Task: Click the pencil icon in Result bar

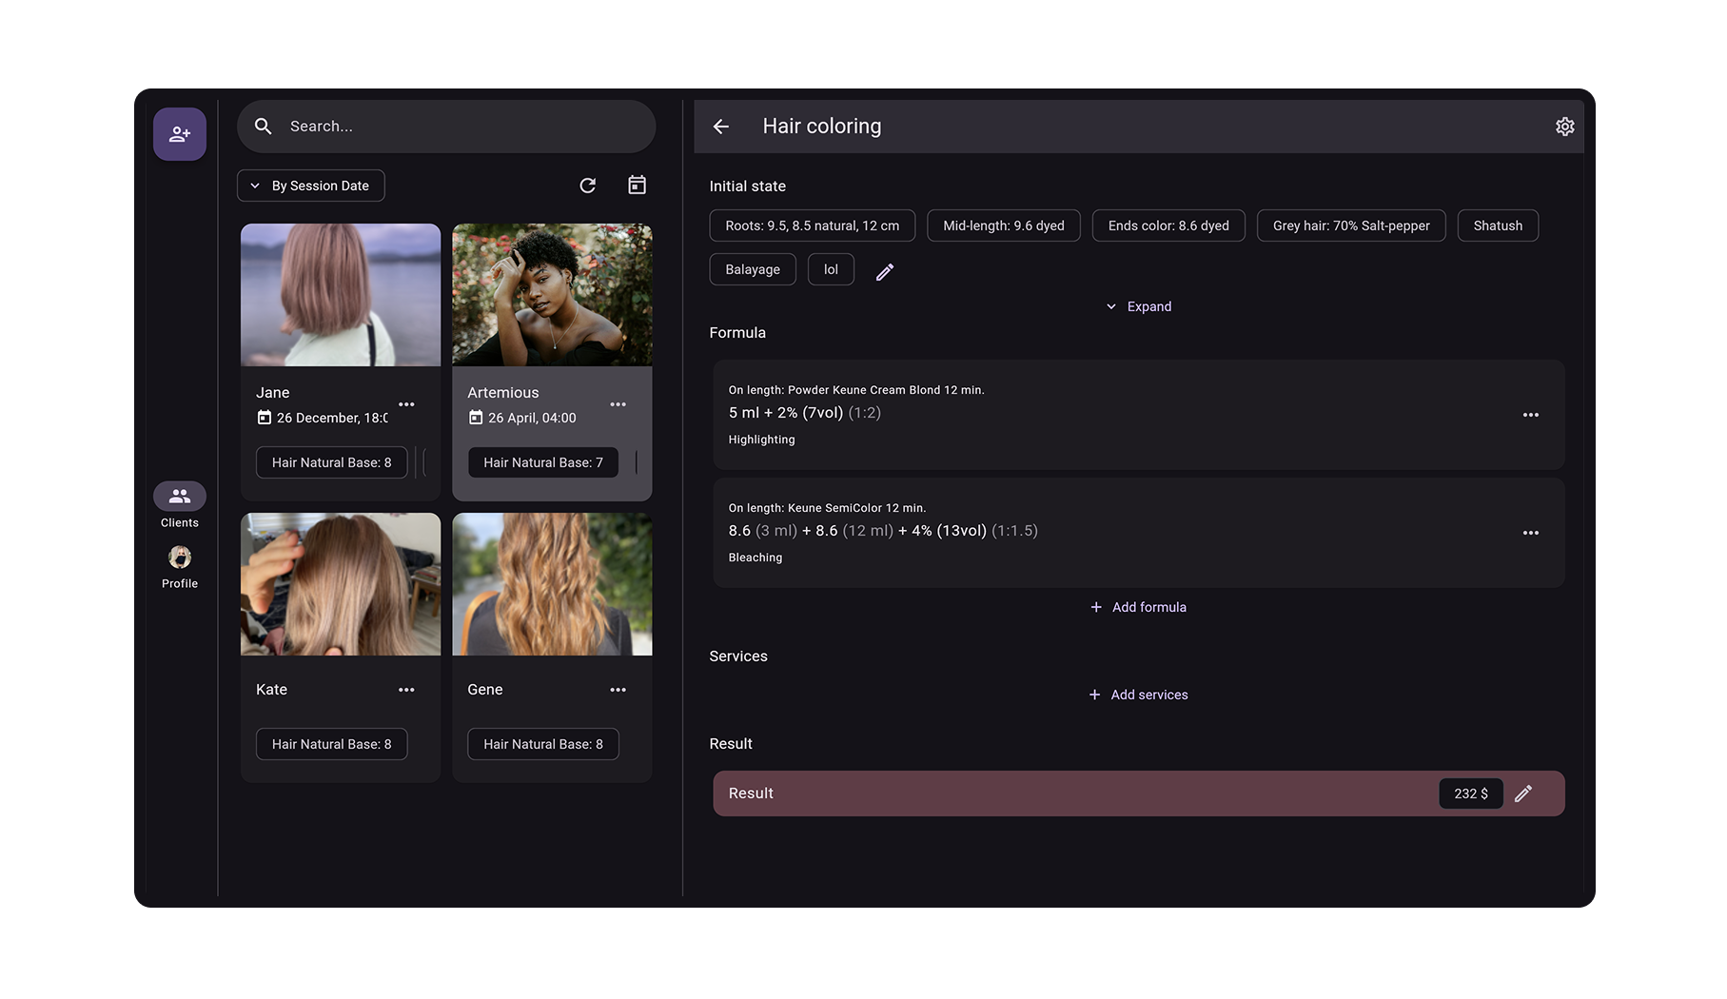Action: 1522,793
